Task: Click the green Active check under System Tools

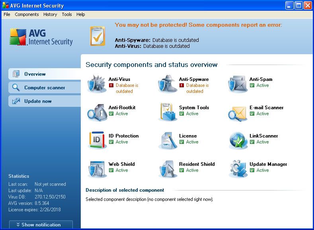Action: [181, 114]
